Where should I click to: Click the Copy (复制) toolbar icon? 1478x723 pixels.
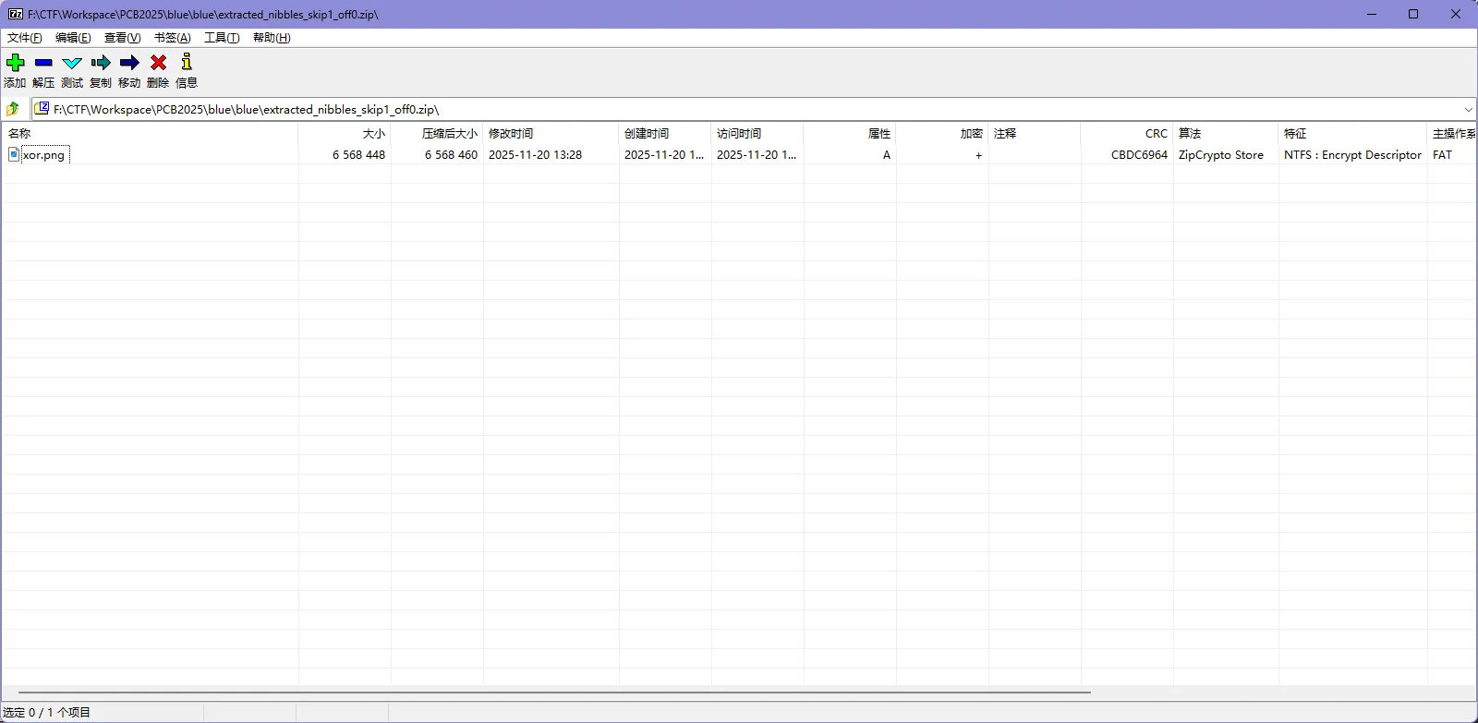pyautogui.click(x=101, y=63)
